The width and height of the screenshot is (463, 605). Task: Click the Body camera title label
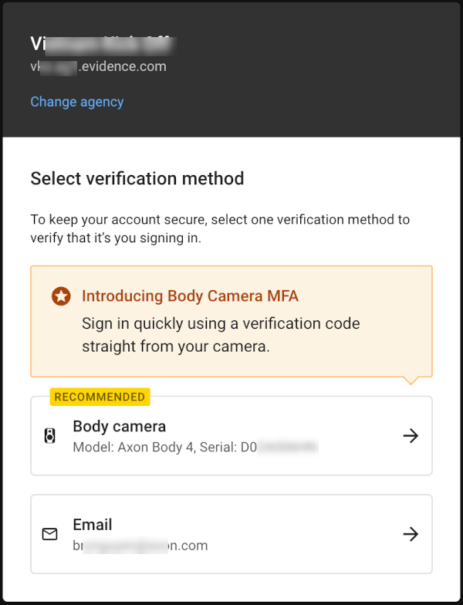click(x=119, y=426)
